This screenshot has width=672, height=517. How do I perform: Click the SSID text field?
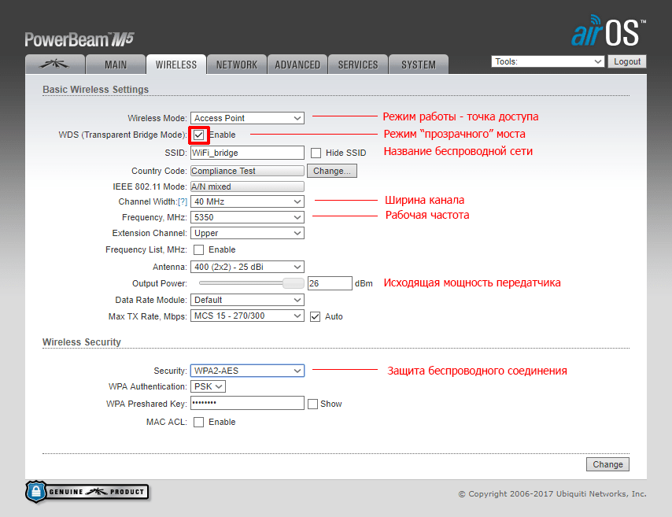point(247,153)
